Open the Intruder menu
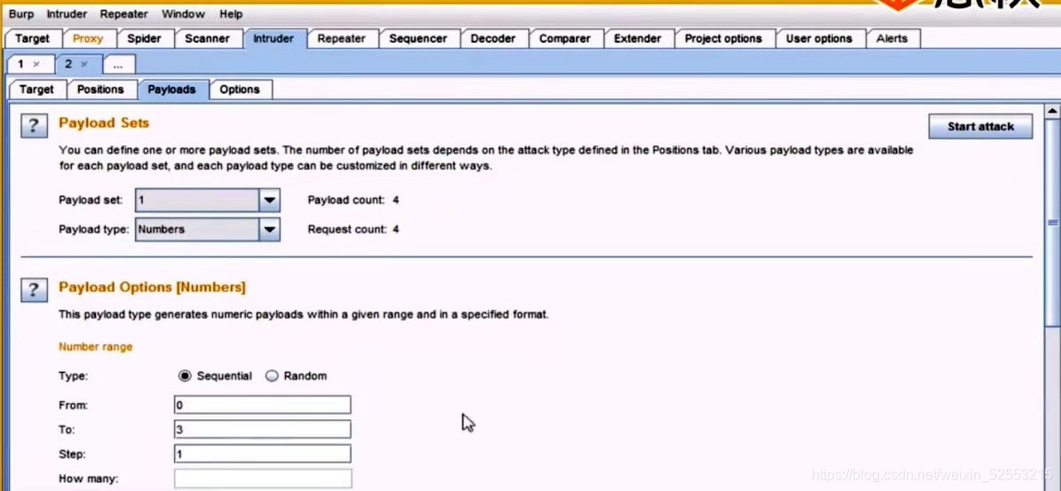The height and width of the screenshot is (491, 1061). [x=67, y=13]
